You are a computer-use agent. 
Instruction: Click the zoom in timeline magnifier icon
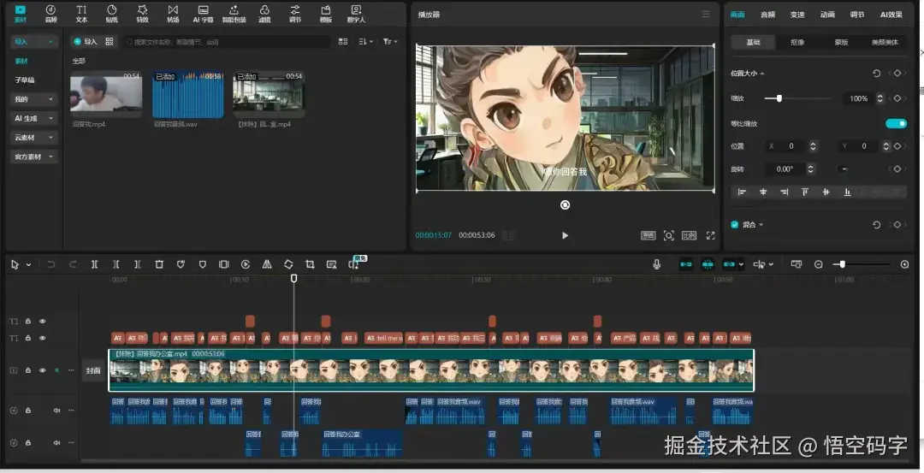point(904,264)
